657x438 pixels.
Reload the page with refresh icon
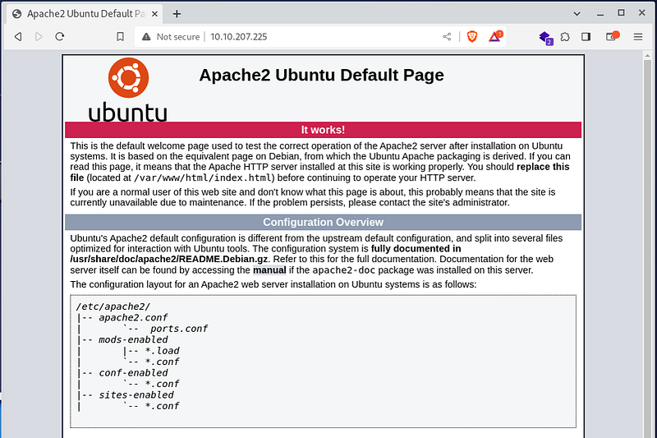[x=60, y=36]
